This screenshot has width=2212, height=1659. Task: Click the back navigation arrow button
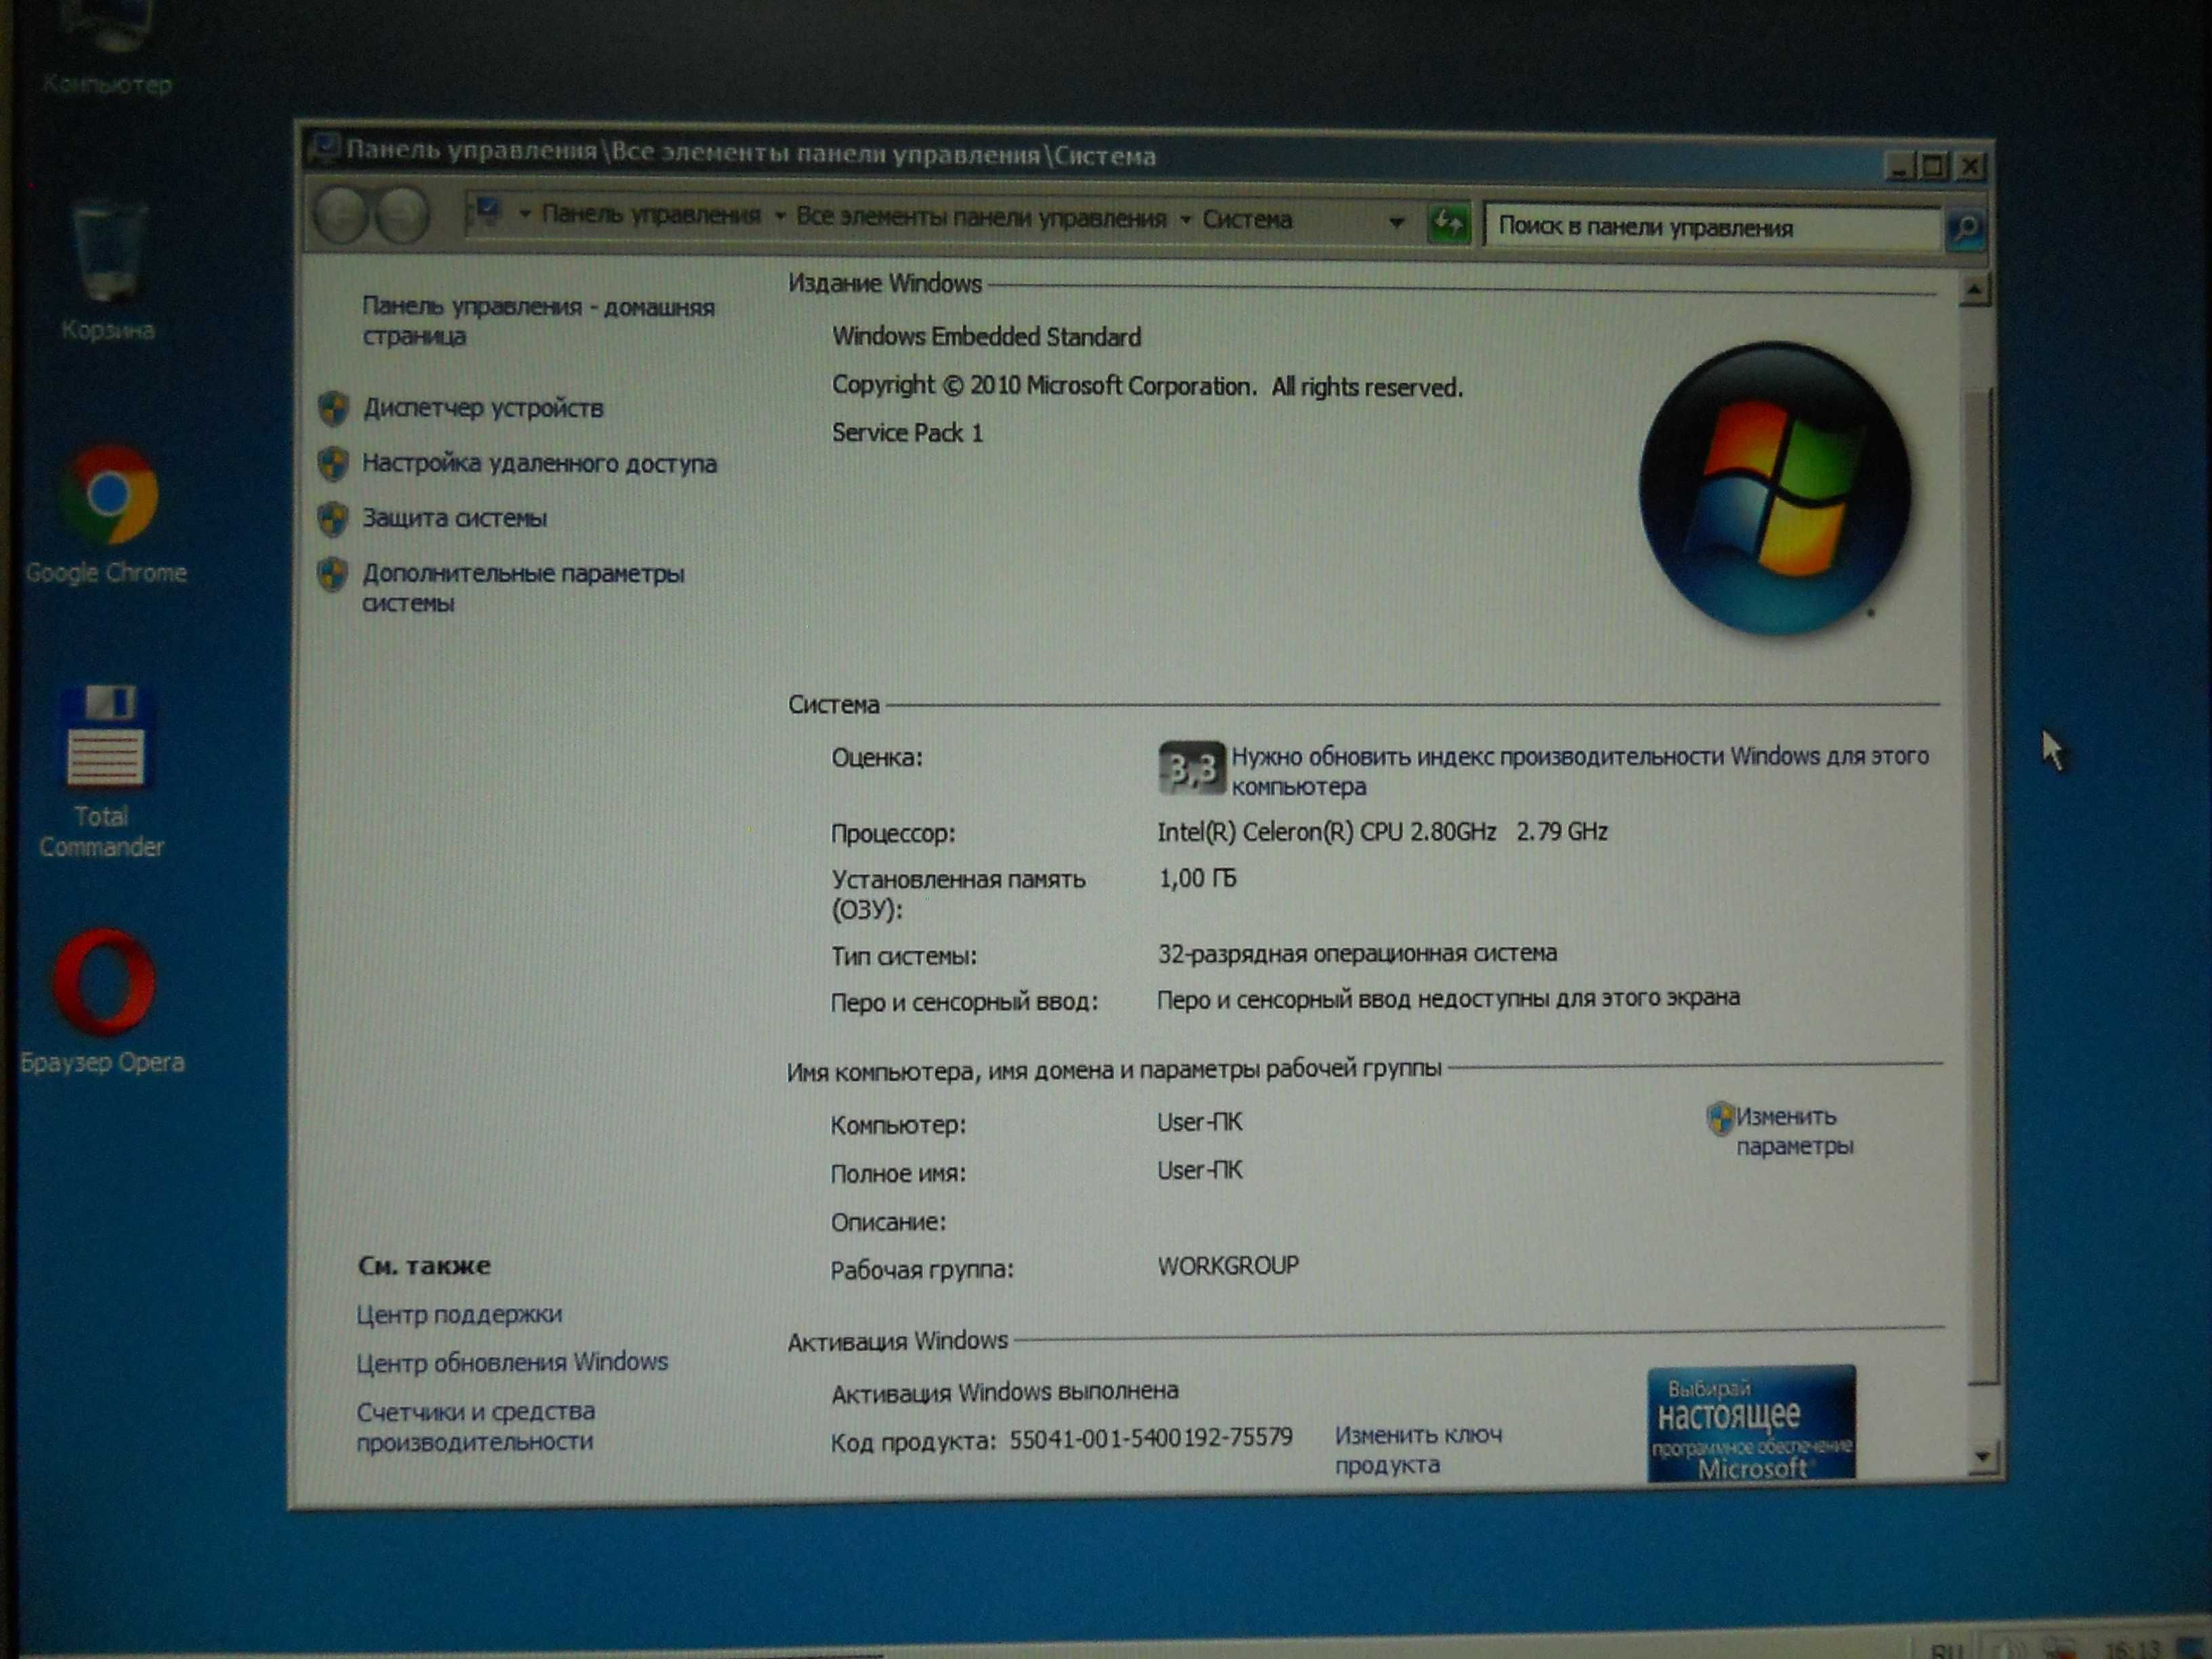pos(340,216)
